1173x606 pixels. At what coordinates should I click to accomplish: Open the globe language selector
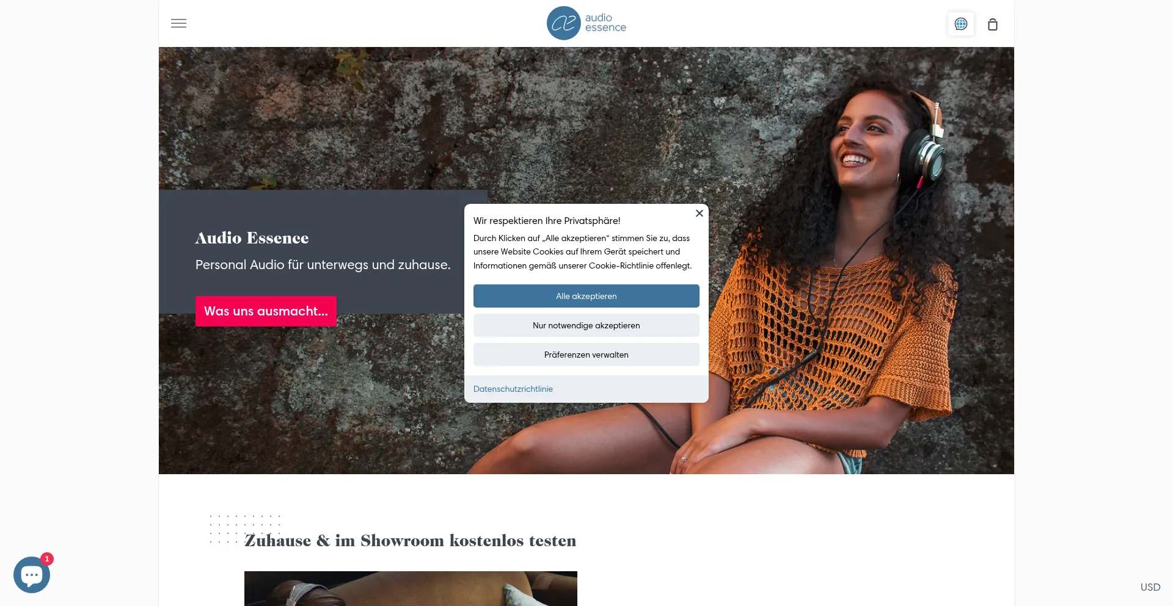961,24
